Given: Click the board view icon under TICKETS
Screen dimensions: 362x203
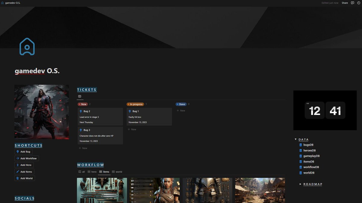Looking at the screenshot, I should coord(80,96).
